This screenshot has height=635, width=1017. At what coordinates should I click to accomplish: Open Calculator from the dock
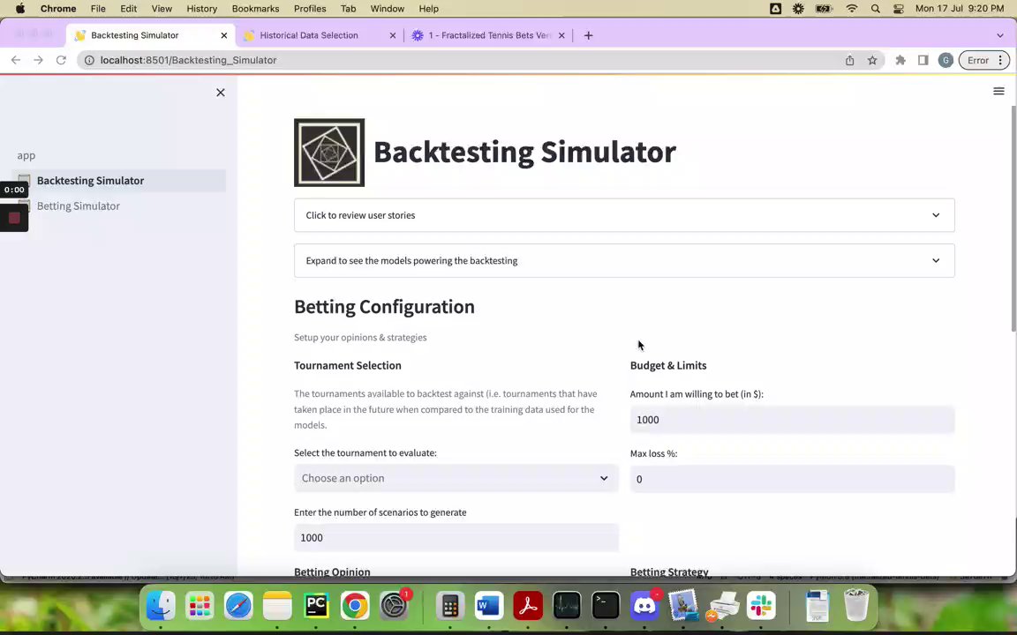coord(450,606)
